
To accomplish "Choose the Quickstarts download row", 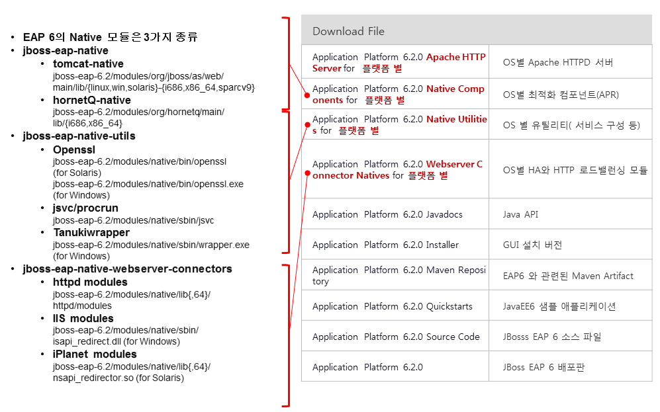I will 393,306.
